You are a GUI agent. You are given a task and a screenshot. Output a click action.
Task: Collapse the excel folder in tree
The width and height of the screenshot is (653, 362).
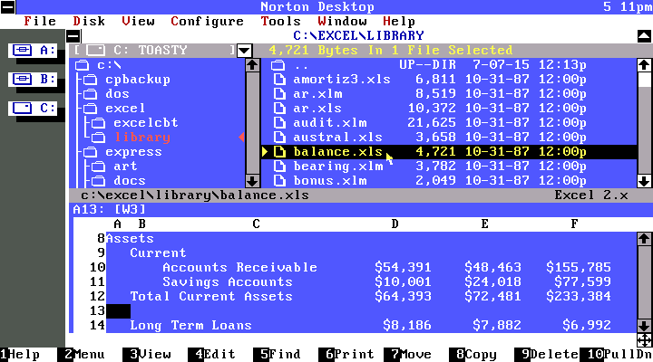click(x=90, y=109)
